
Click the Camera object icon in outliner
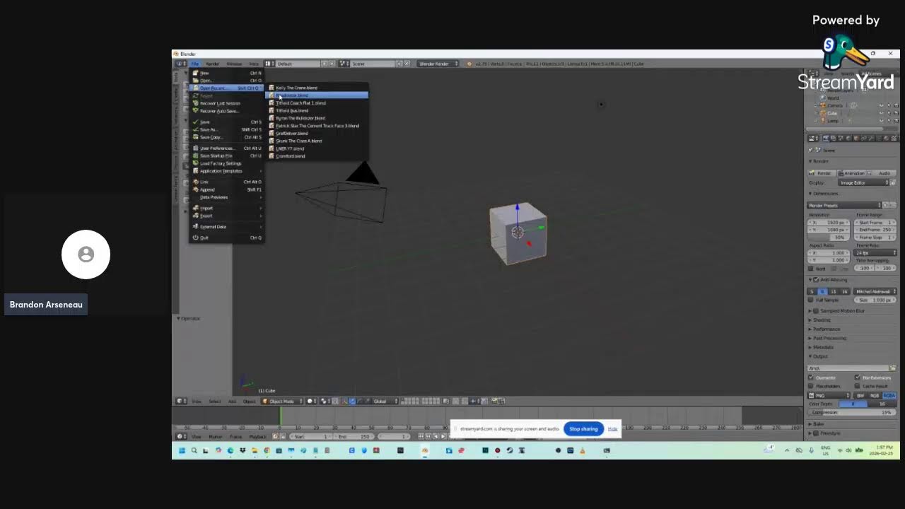(823, 105)
